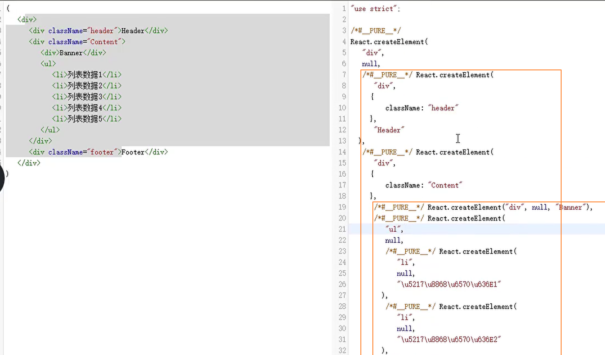This screenshot has height=355, width=605.
Task: Click line number 21 in output gutter
Action: (x=342, y=229)
